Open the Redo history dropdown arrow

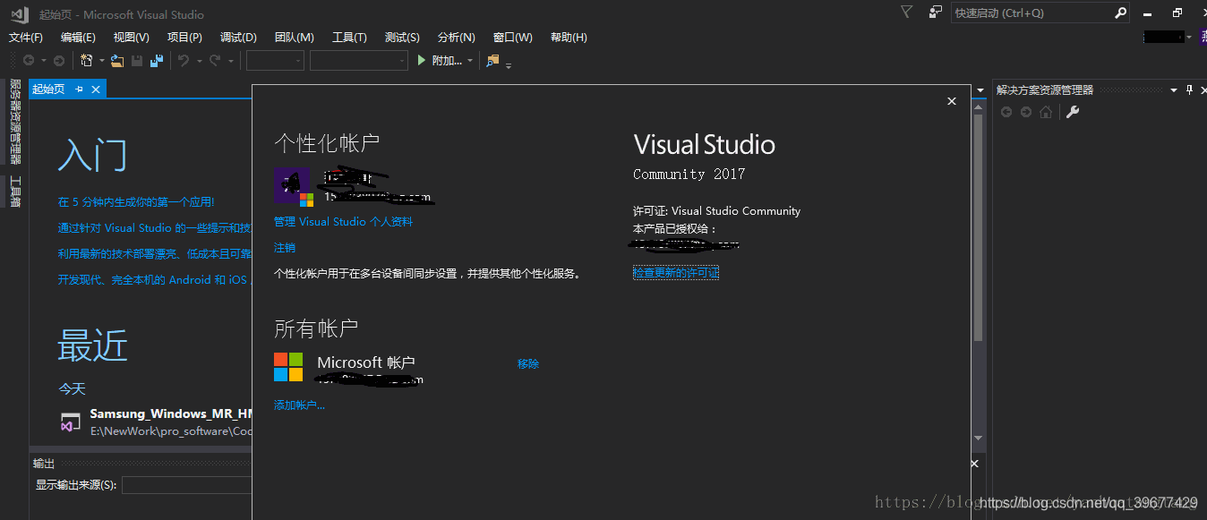[x=230, y=61]
